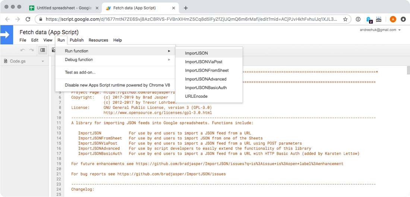Select ImportJSON from the Run function submenu
410x197 pixels.
[x=196, y=53]
